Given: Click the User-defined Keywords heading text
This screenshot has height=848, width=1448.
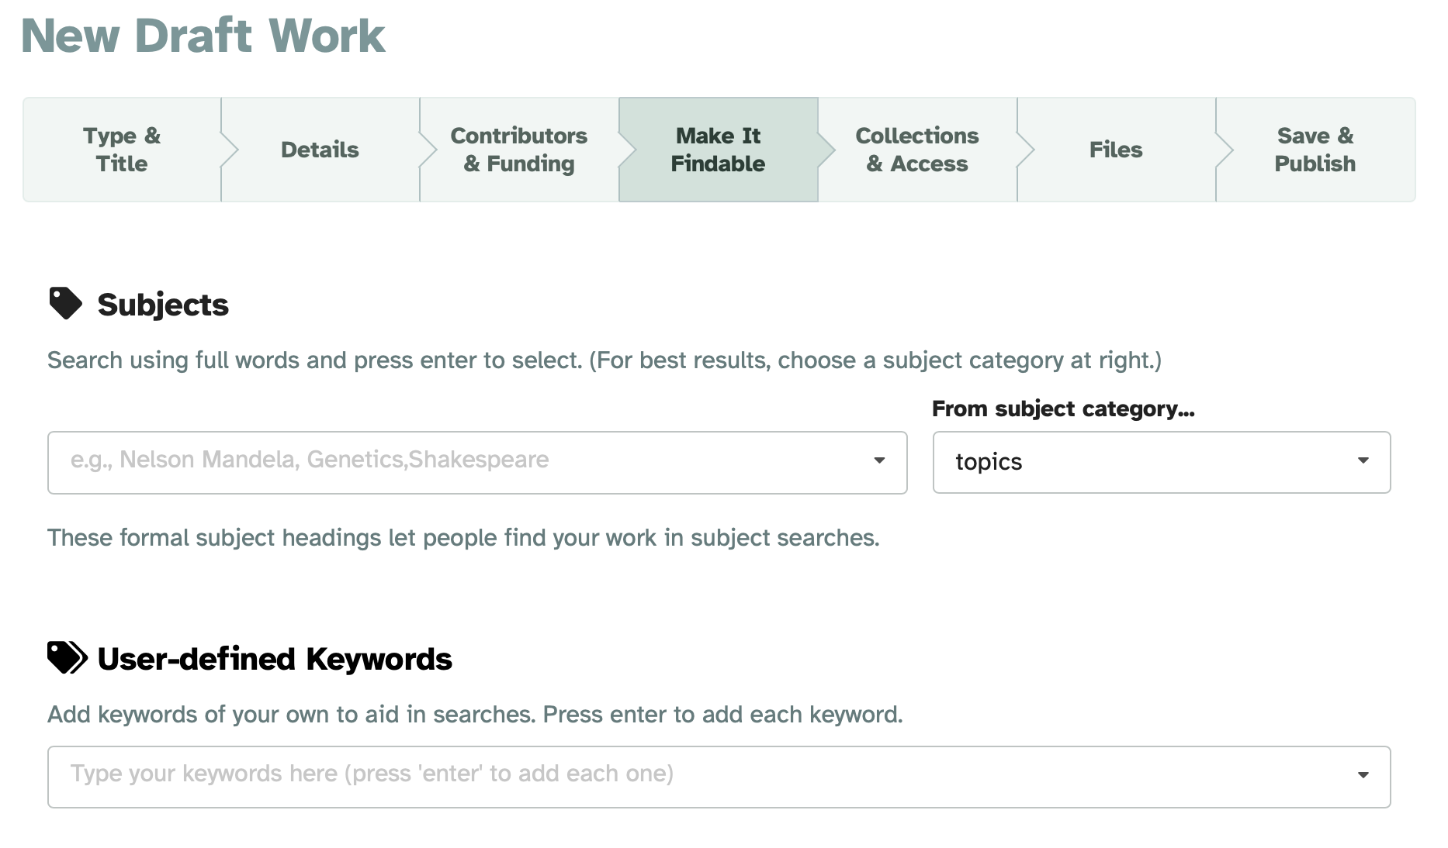Looking at the screenshot, I should (x=275, y=659).
